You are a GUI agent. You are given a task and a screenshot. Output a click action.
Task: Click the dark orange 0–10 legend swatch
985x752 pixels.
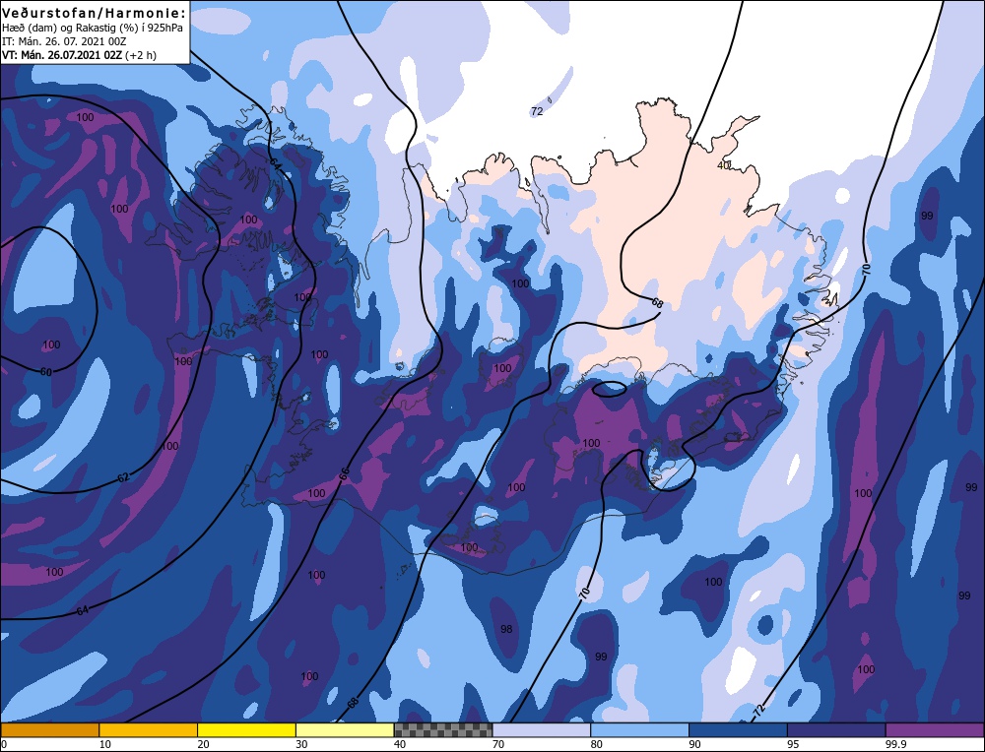[49, 730]
